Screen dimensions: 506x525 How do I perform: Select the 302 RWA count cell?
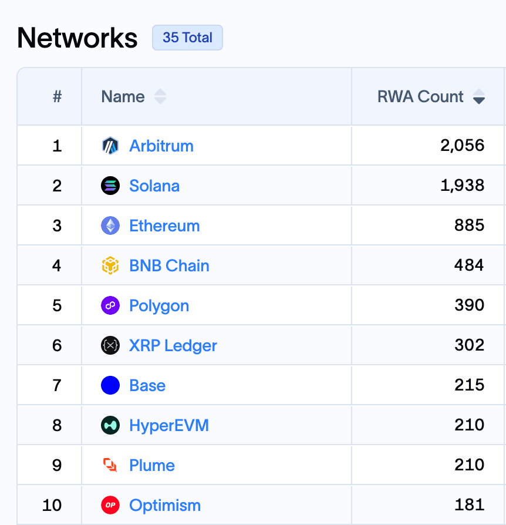[x=429, y=345]
